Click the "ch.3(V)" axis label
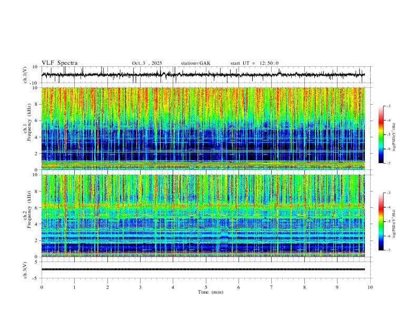417x322 pixels. tap(25, 270)
